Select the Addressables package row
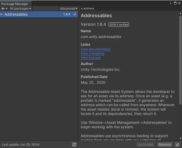182x148 pixels. 39,14
